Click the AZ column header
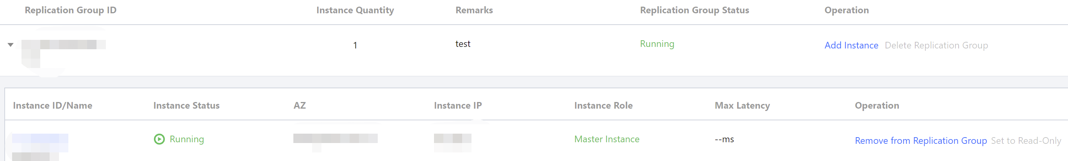 (x=299, y=106)
